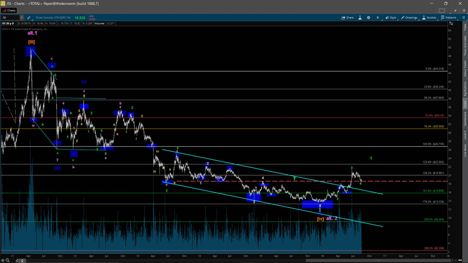The width and height of the screenshot is (468, 263).
Task: Open the Trade side panel tab
Action: [465, 27]
